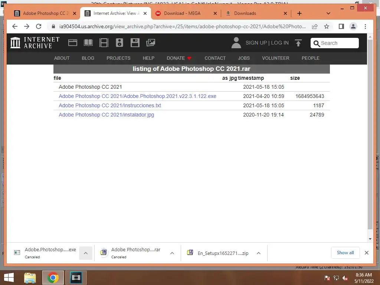Close the Adobe Photoshop CC tab
Viewport: 380px width, 285px height.
coord(74,13)
